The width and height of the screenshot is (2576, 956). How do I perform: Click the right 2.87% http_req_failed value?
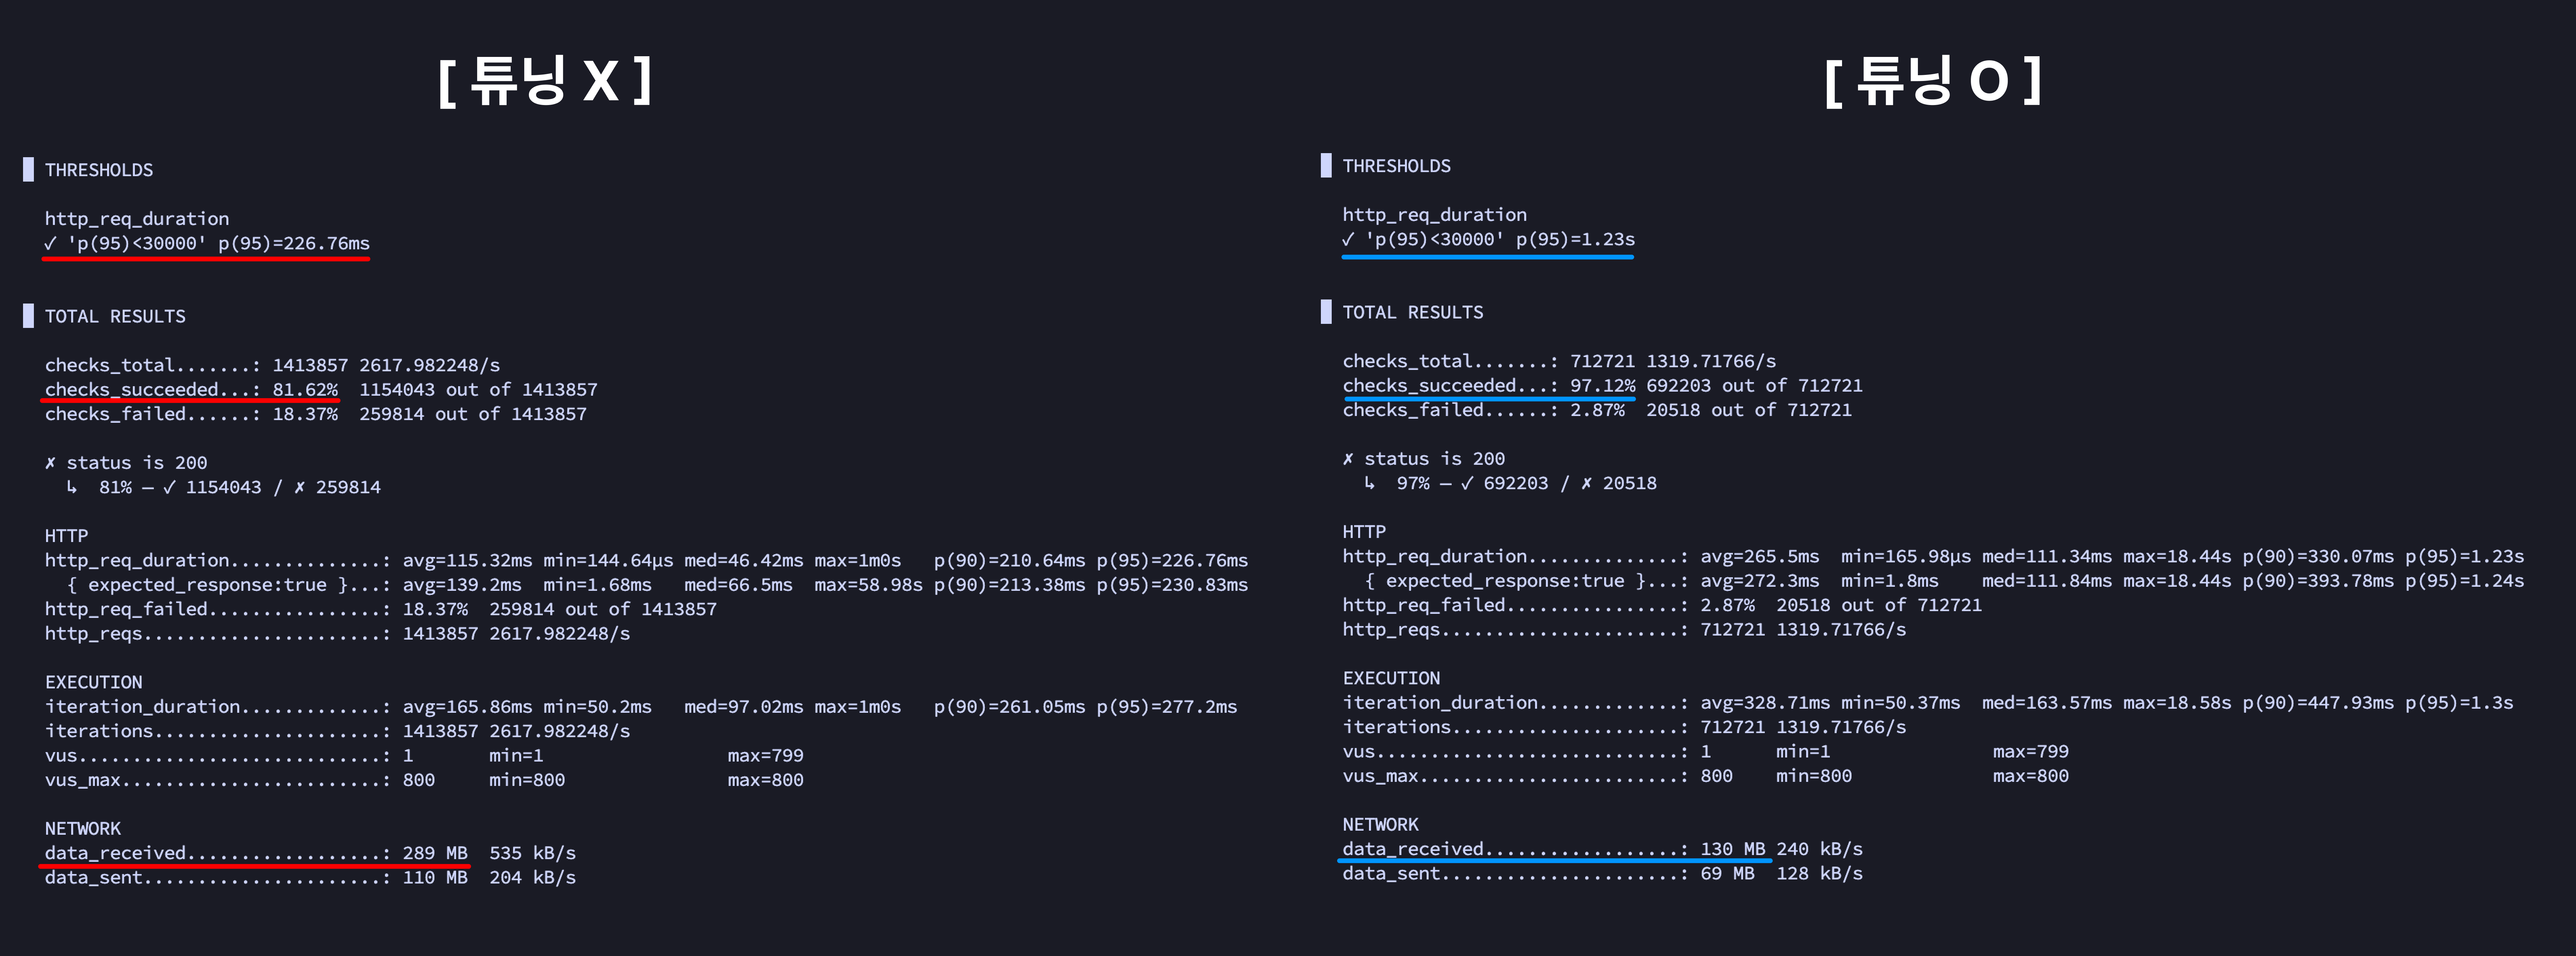1727,605
